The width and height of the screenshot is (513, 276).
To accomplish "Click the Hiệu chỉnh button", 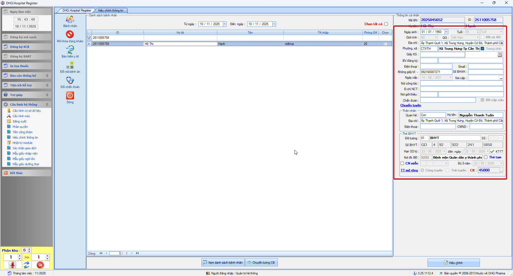I will (453, 263).
